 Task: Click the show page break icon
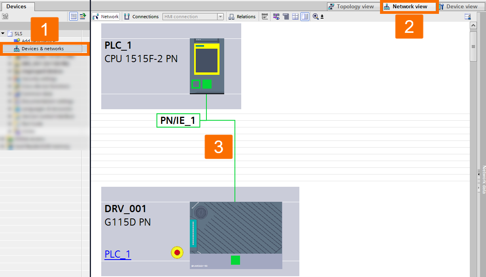[286, 16]
